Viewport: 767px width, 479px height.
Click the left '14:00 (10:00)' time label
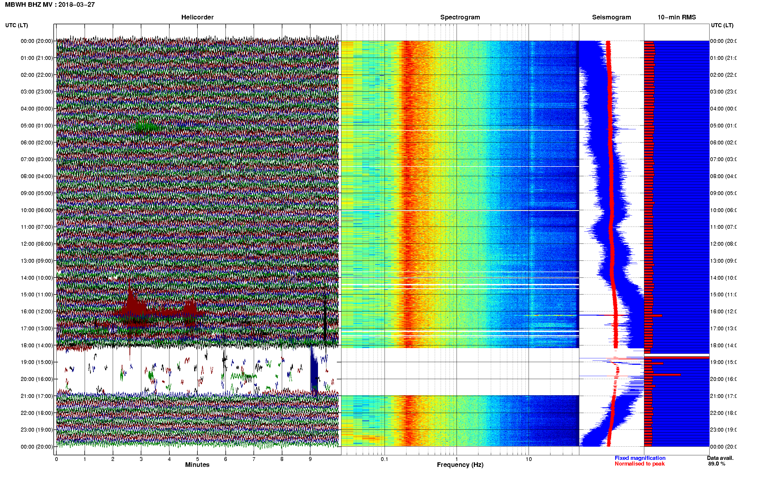pos(37,278)
